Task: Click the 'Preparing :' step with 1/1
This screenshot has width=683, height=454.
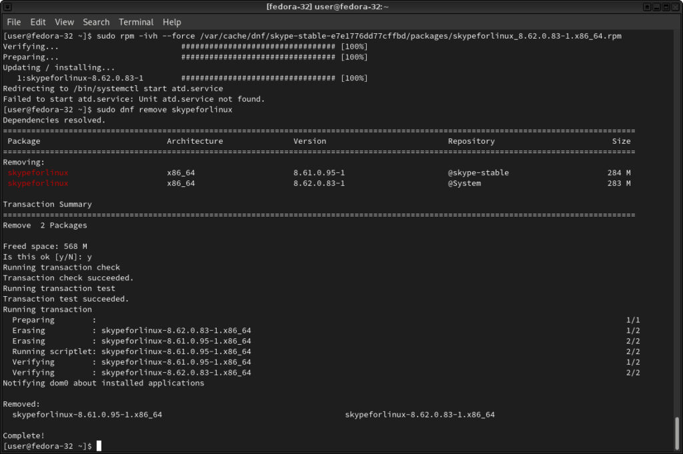Action: click(325, 320)
